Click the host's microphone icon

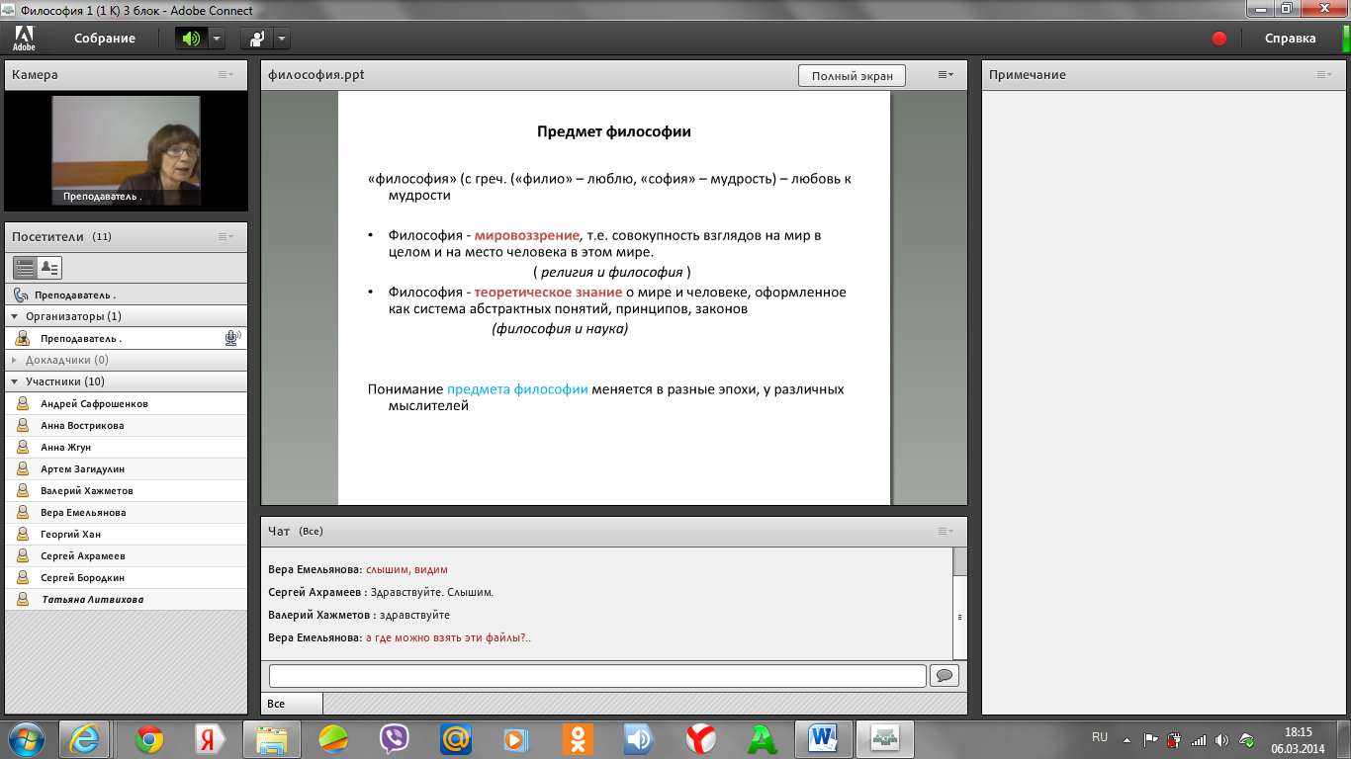click(233, 338)
